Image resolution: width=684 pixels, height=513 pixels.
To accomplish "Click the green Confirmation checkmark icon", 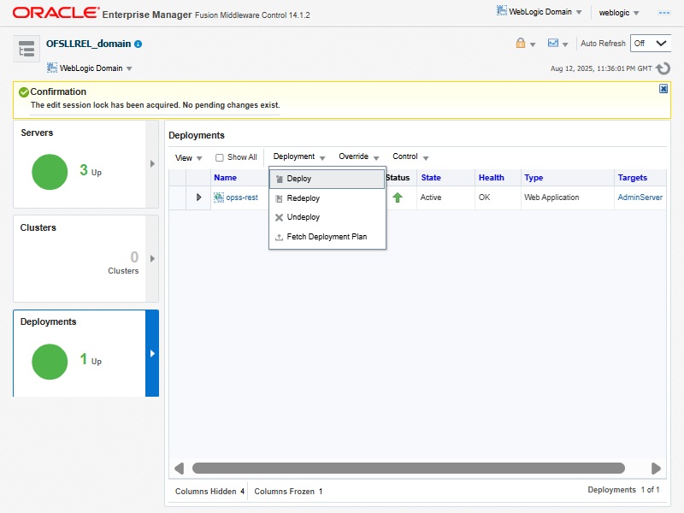I will pyautogui.click(x=24, y=92).
